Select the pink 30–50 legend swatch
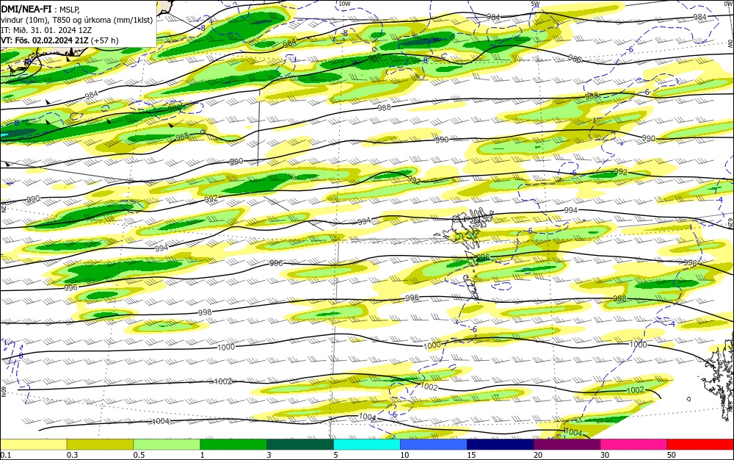 pos(634,445)
